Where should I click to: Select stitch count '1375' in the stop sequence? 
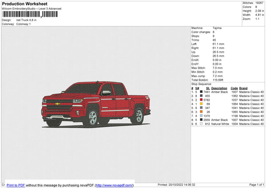pos(207,116)
